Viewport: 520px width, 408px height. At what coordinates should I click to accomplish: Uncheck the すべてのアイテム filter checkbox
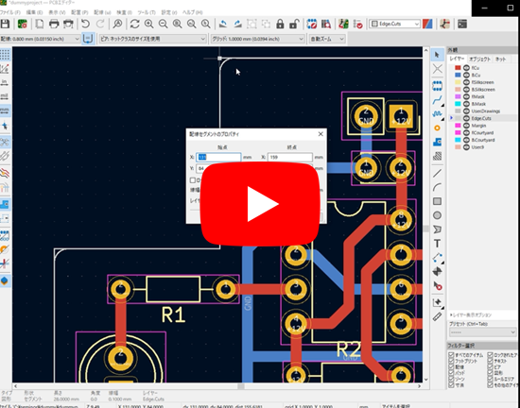(x=451, y=355)
